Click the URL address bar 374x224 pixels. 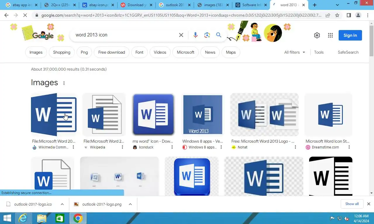pyautogui.click(x=181, y=15)
